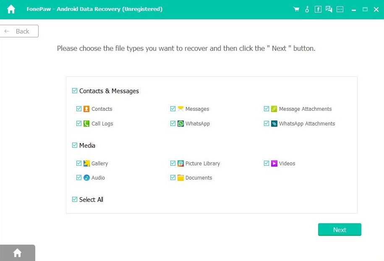Open the FonePaw Facebook page
The width and height of the screenshot is (384, 261).
[x=318, y=9]
